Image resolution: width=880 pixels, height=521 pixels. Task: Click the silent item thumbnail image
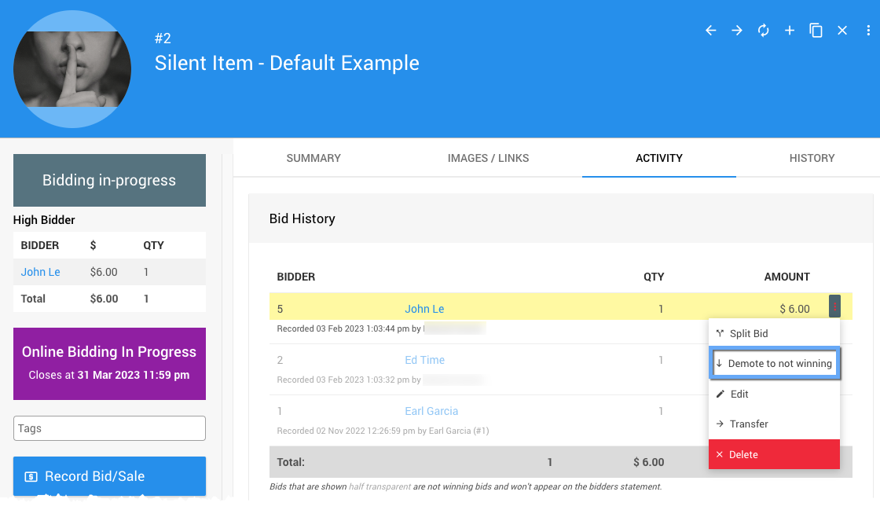coord(72,69)
